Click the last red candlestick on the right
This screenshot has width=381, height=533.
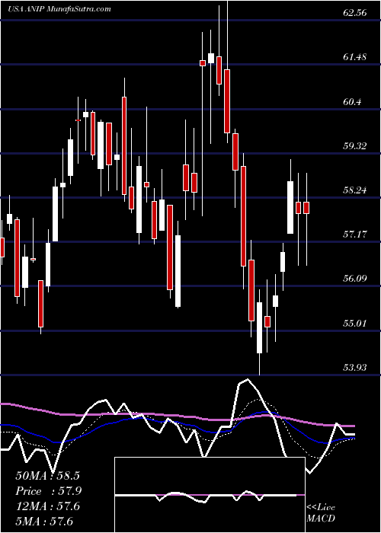[x=306, y=208]
